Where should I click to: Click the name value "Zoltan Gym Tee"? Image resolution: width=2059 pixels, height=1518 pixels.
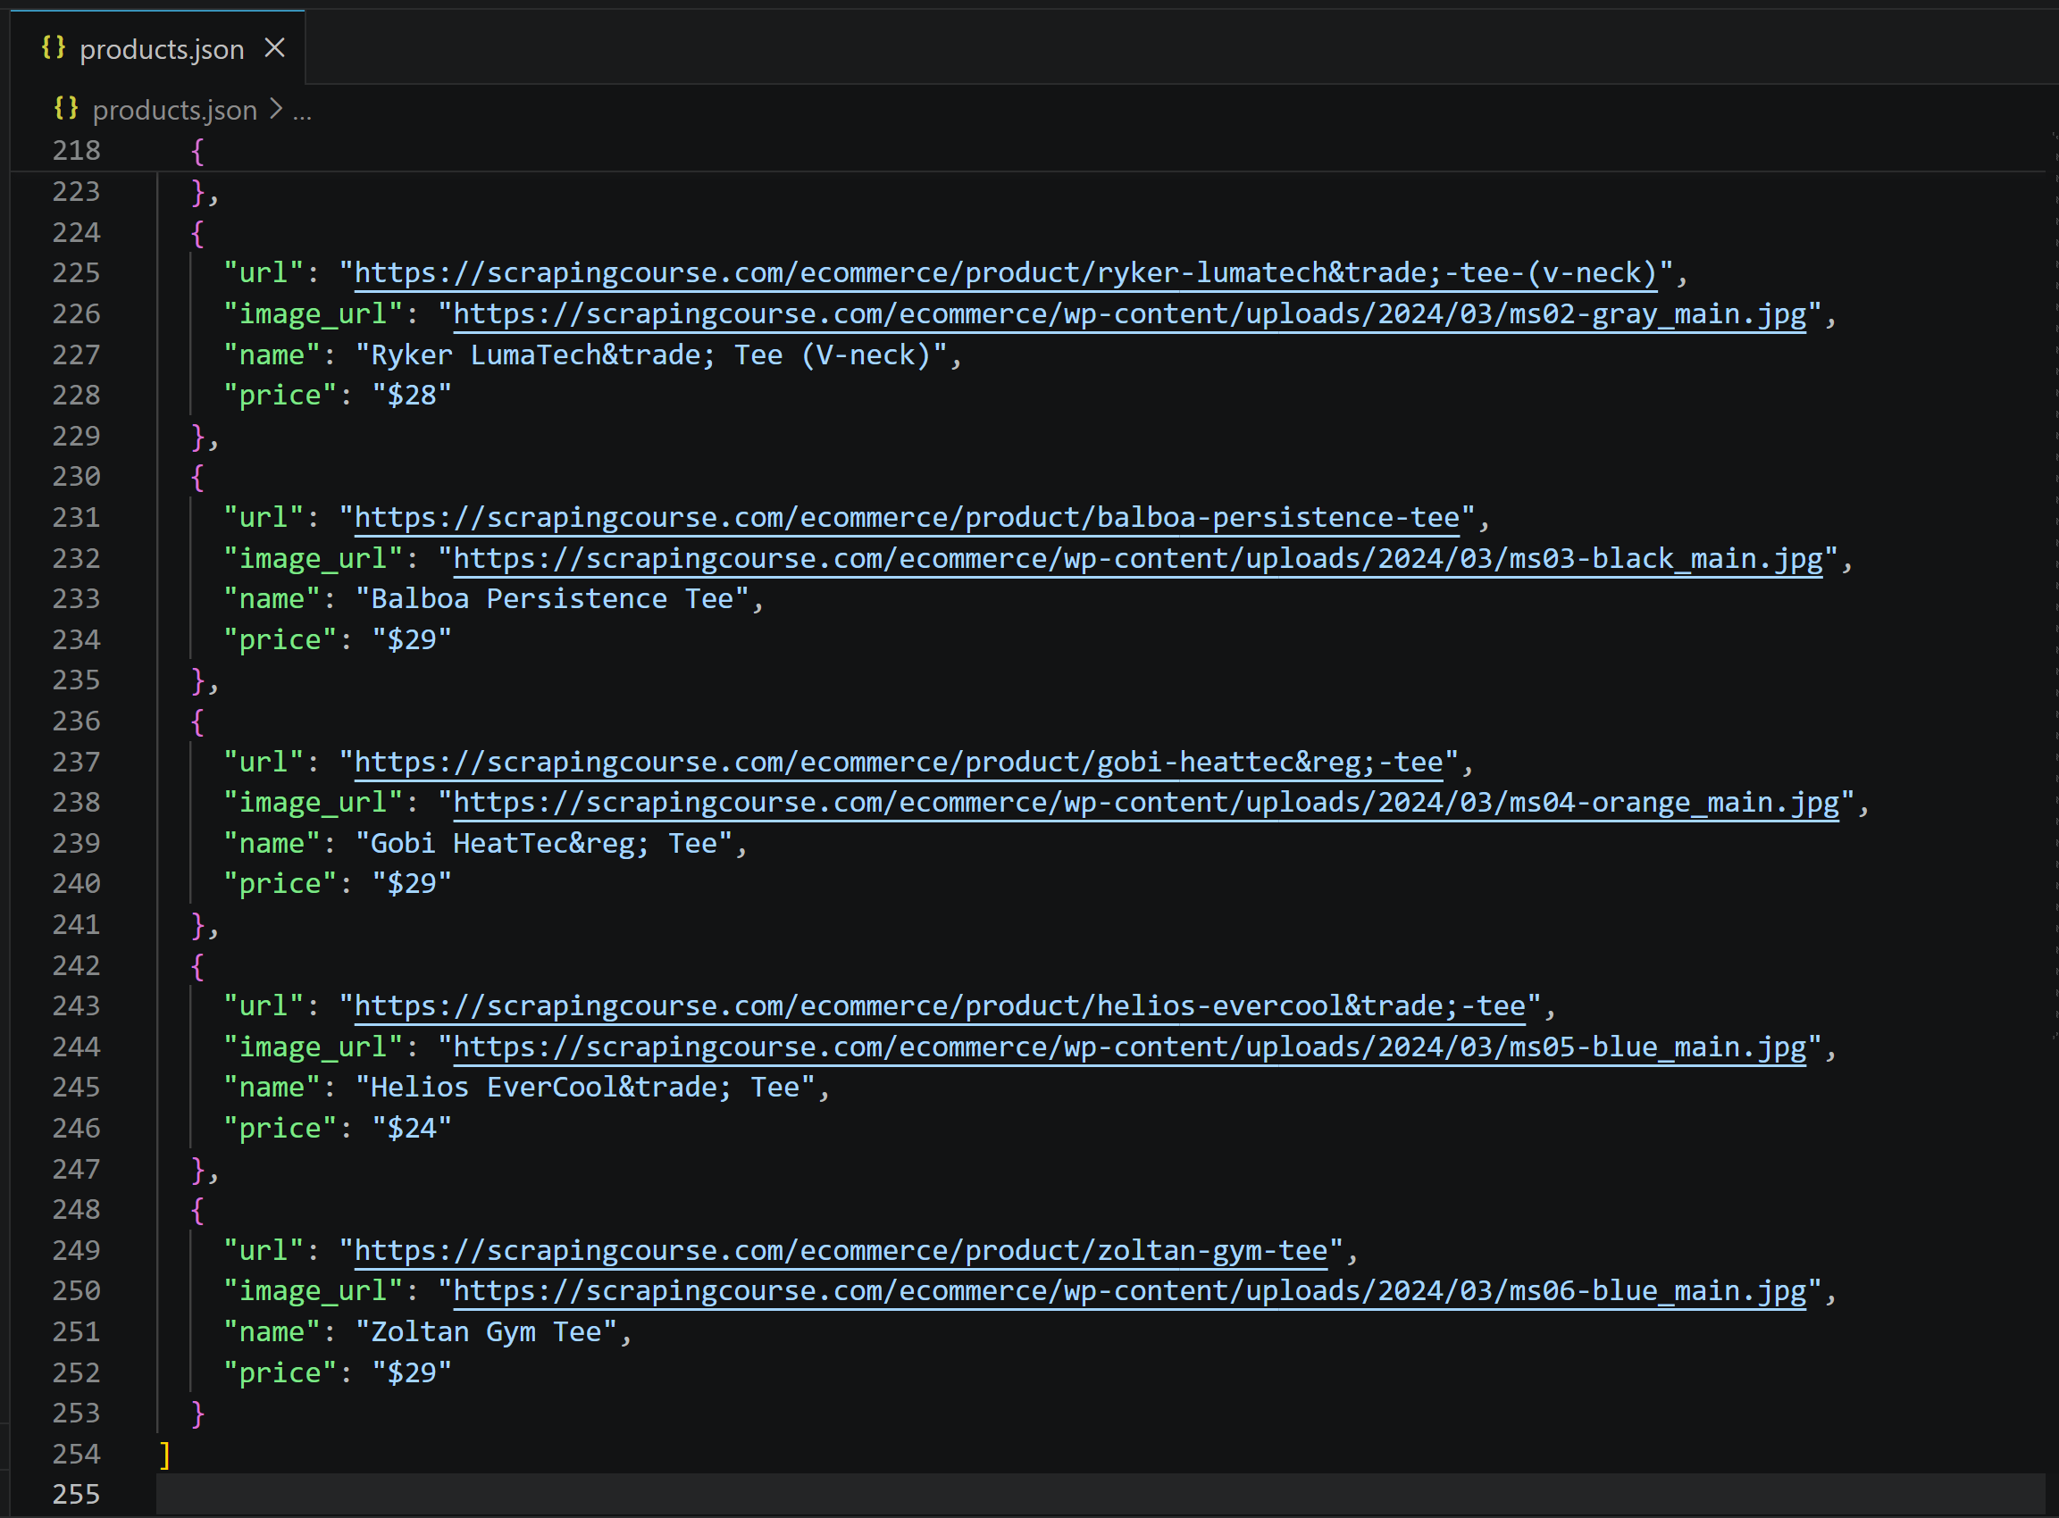(x=486, y=1332)
